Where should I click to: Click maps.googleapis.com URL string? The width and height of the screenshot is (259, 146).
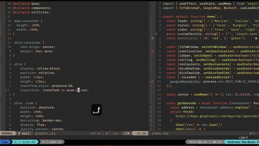[x=217, y=116]
